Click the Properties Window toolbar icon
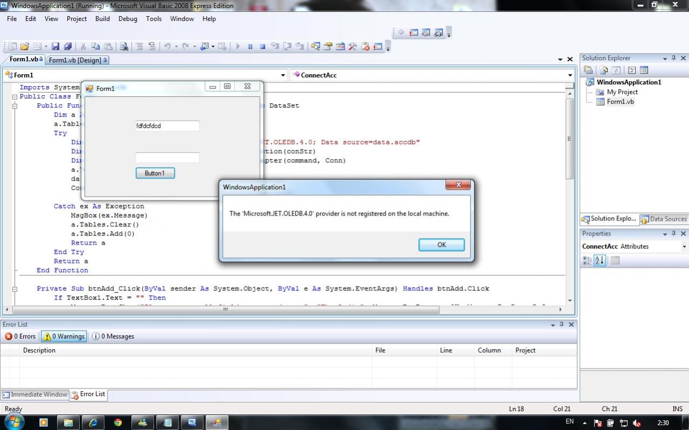Image resolution: width=689 pixels, height=430 pixels. 328,46
